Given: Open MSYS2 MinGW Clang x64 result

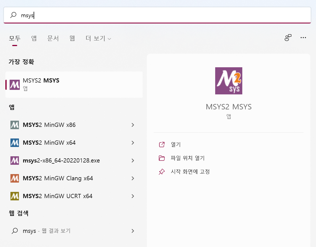Looking at the screenshot, I should click(74, 178).
